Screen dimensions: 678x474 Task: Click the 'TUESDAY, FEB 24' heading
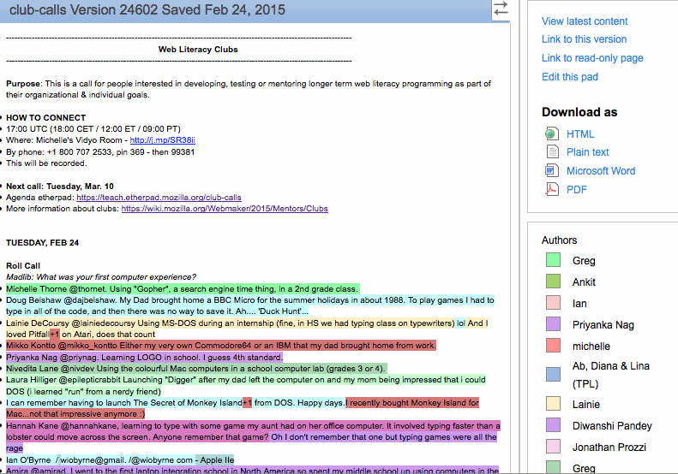point(42,243)
